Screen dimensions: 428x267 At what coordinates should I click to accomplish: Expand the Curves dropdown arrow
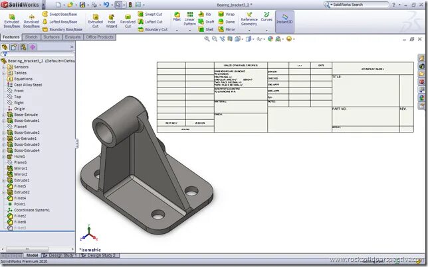267,30
